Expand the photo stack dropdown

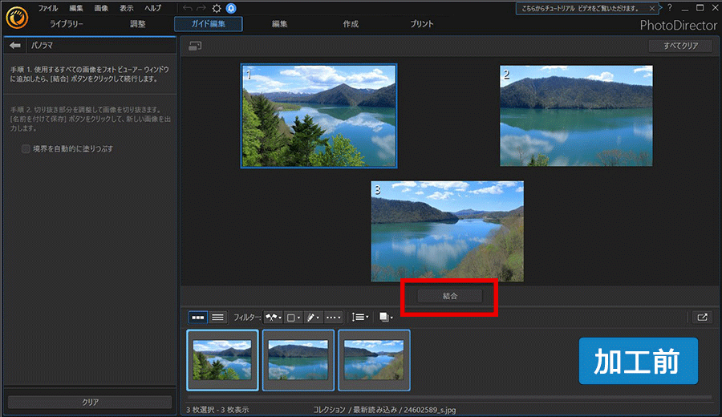pyautogui.click(x=386, y=317)
